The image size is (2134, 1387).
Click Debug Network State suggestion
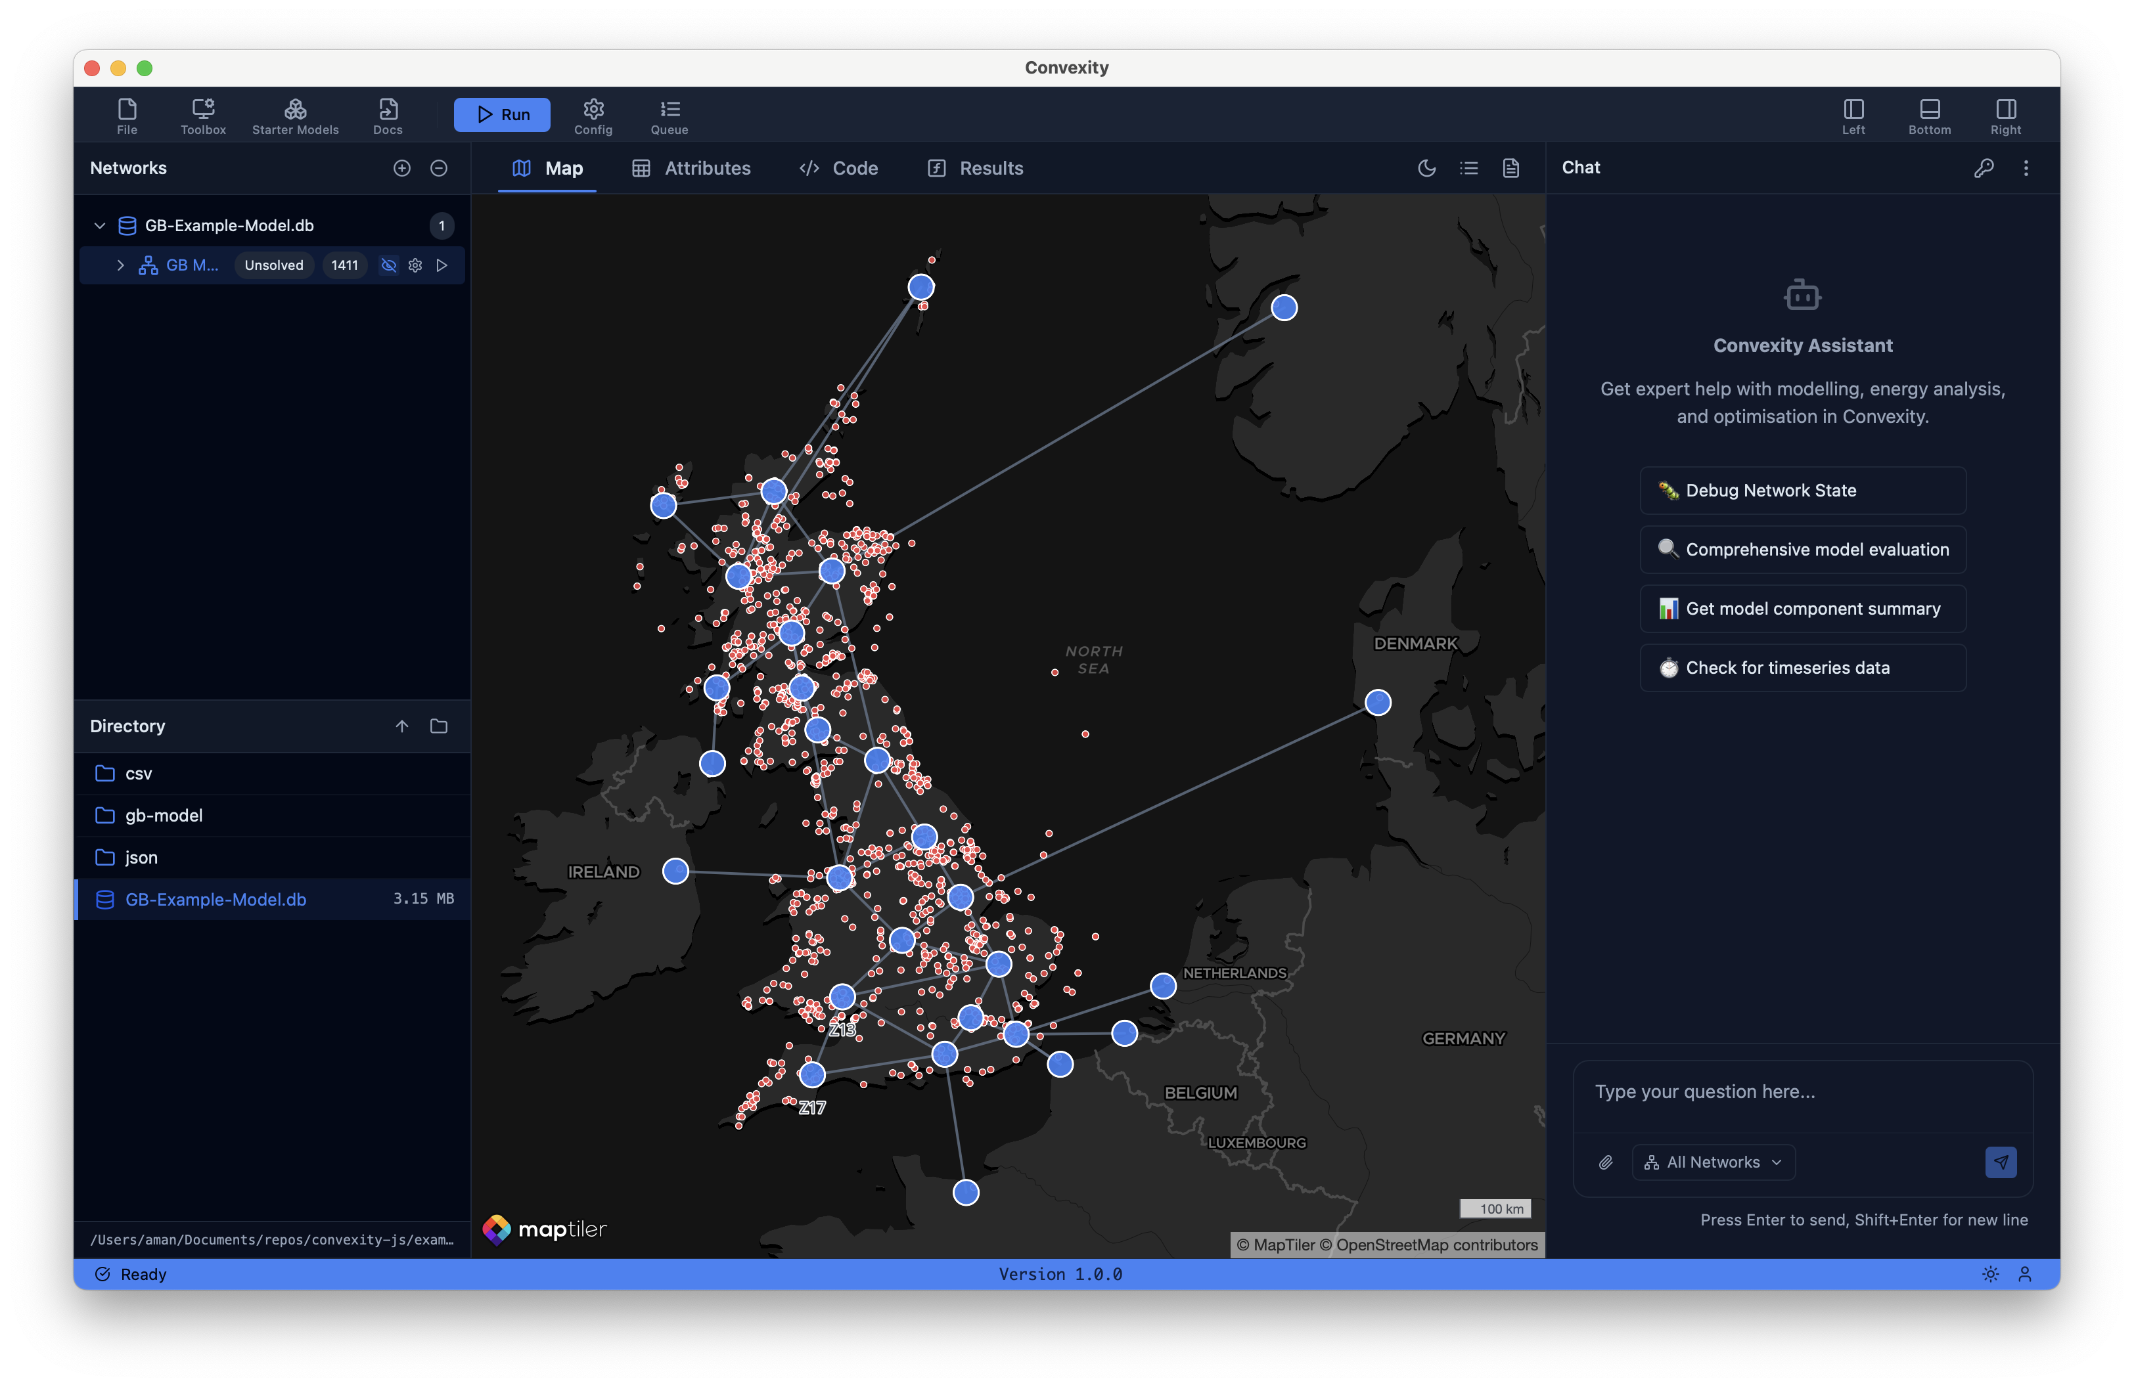pyautogui.click(x=1802, y=490)
